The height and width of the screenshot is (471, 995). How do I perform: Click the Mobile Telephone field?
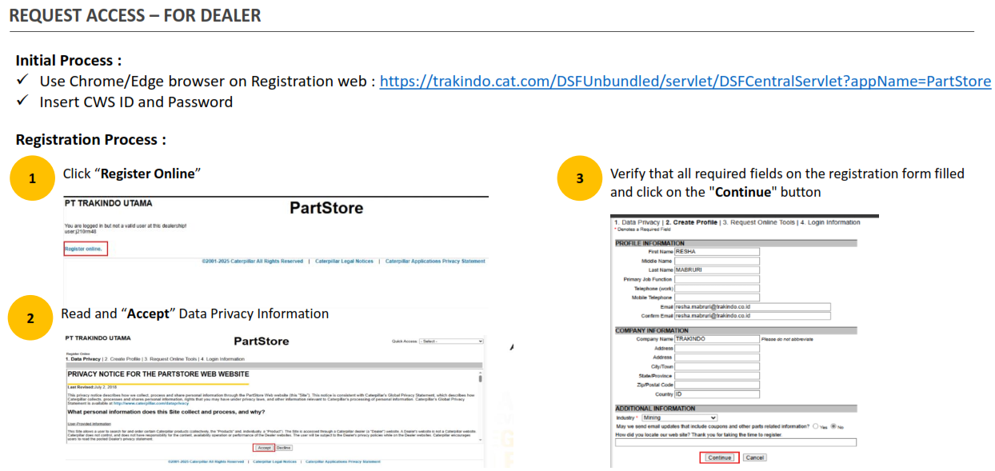pyautogui.click(x=717, y=297)
